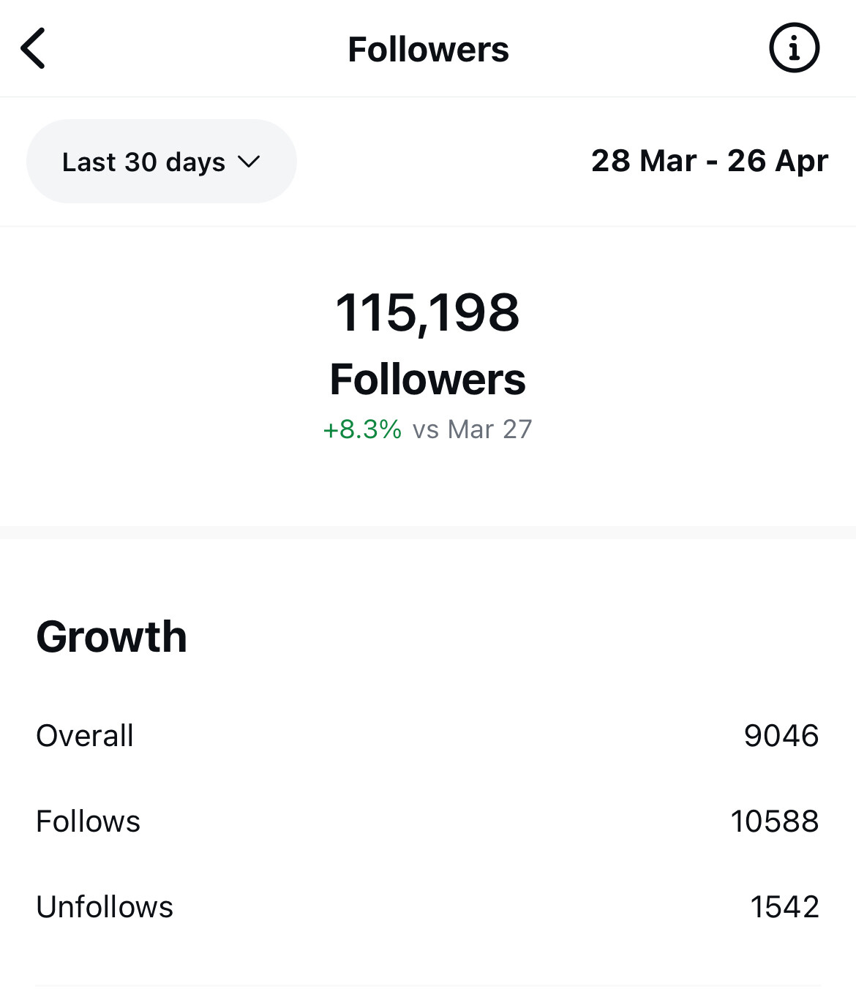The image size is (856, 1008).
Task: Tap the Unfollows value 1542
Action: point(784,906)
